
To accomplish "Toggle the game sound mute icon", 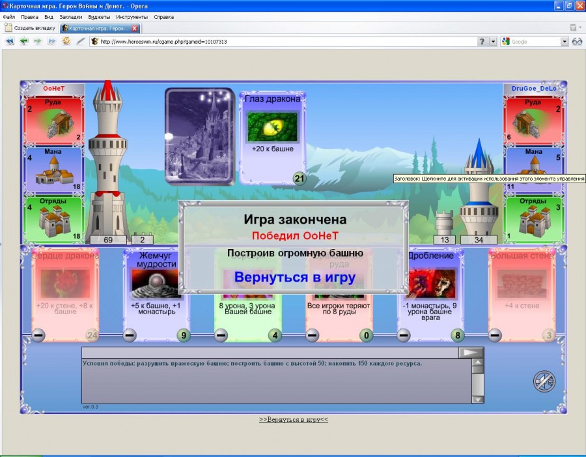I will 544,382.
